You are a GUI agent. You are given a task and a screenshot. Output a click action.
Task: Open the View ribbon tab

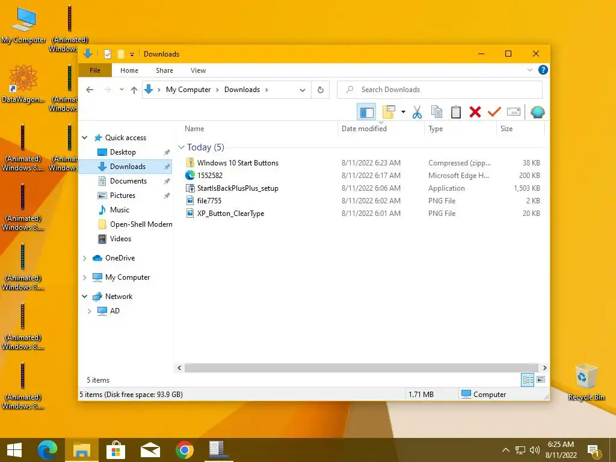pos(198,70)
